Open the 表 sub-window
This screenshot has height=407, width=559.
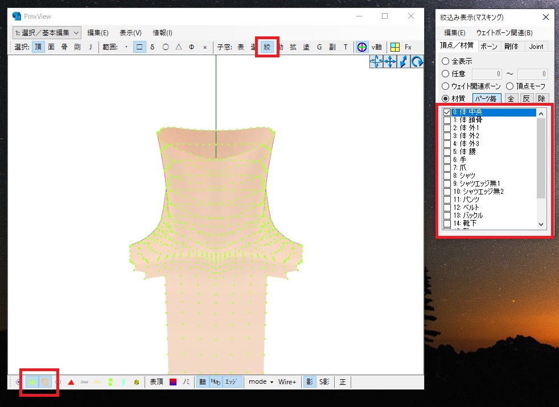pyautogui.click(x=241, y=47)
